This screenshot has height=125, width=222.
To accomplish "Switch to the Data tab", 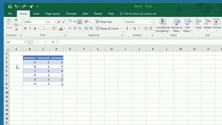I will 85,14.
